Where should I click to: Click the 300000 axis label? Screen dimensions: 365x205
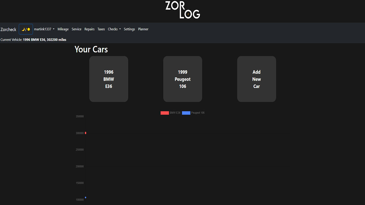click(x=80, y=133)
